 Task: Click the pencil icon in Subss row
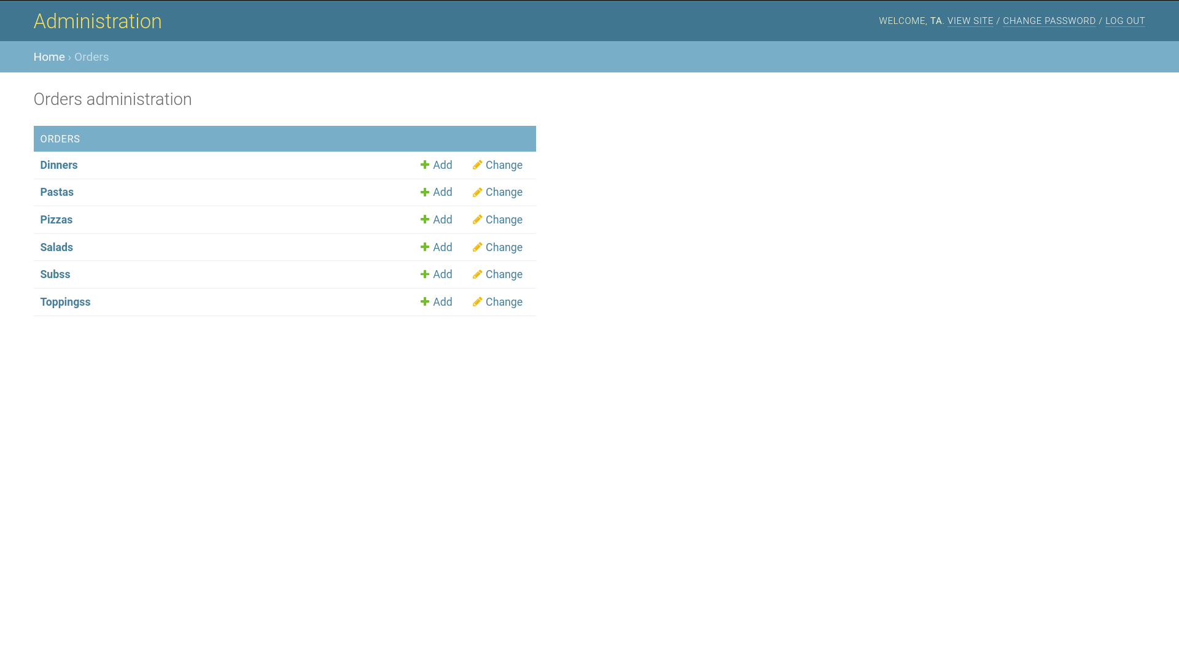(477, 274)
